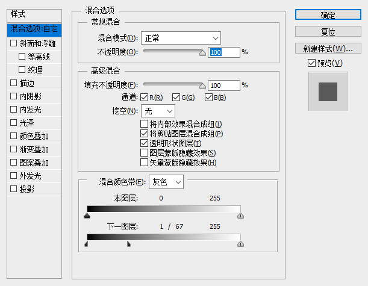Check 图层蒙版隐藏效果(S)
The height and width of the screenshot is (286, 368).
click(x=144, y=152)
